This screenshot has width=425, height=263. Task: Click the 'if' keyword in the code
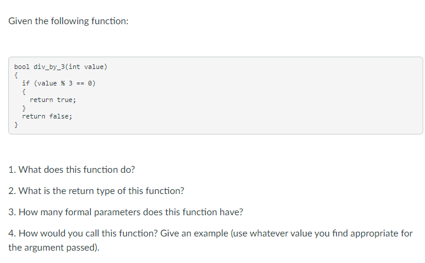tap(26, 83)
